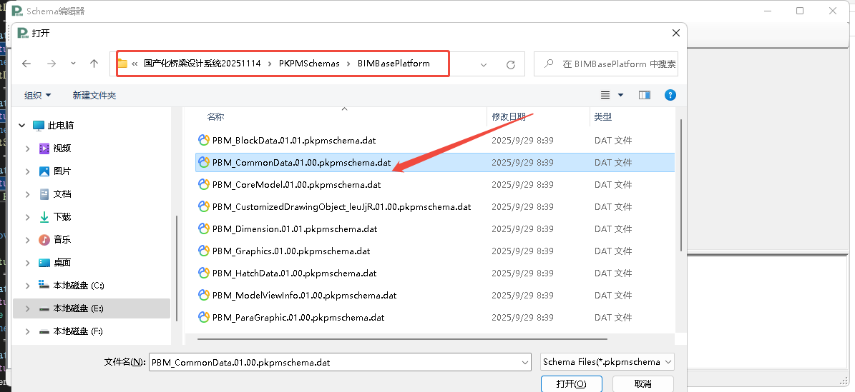Select the 音乐 folder icon

(x=44, y=240)
